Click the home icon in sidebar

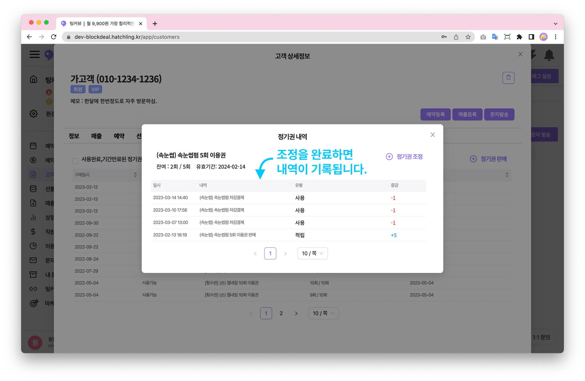[x=33, y=79]
